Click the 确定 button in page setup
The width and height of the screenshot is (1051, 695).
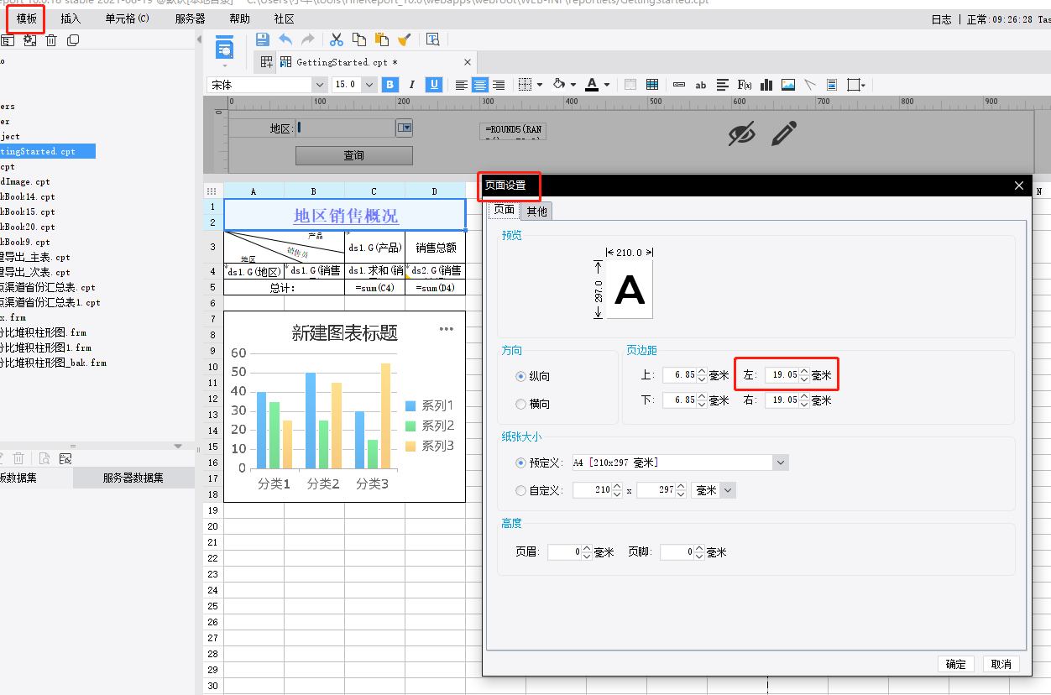[956, 664]
